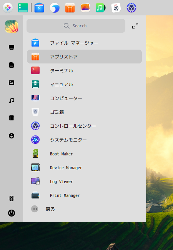The height and width of the screenshot is (250, 173).
Task: Click the music player dock icon
Action: click(100, 8)
